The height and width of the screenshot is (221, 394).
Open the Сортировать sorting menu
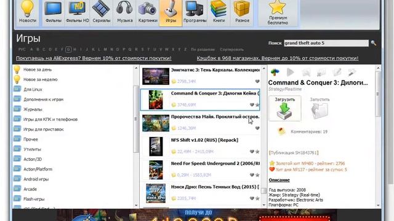tap(231, 49)
